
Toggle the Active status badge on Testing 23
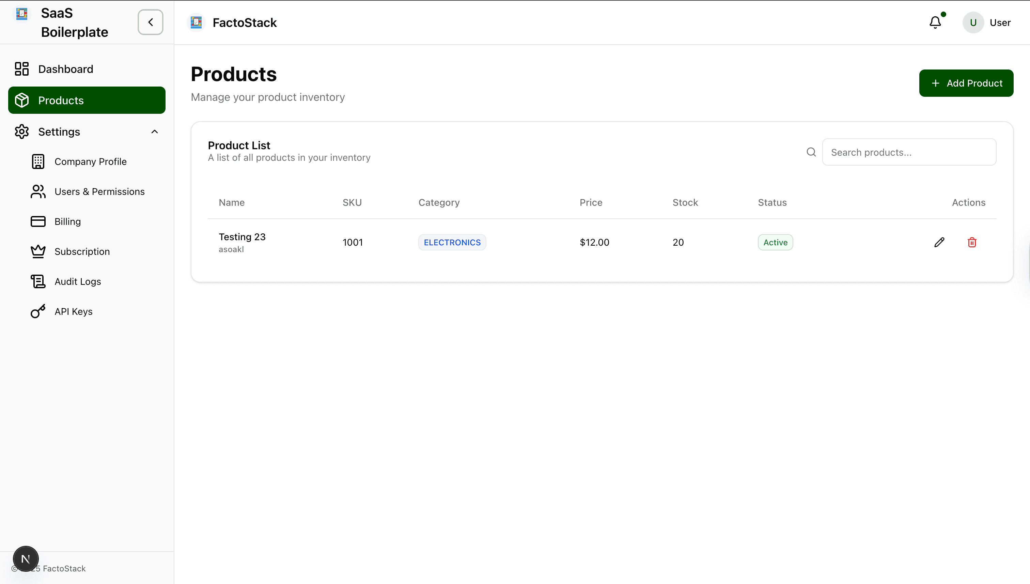click(x=775, y=242)
